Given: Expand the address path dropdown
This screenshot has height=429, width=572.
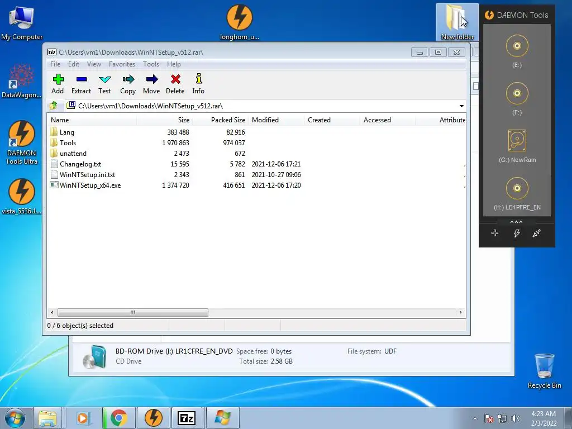Looking at the screenshot, I should click(x=461, y=106).
